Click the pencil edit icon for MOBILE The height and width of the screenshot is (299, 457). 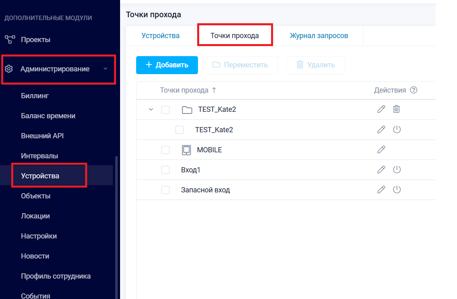click(x=381, y=149)
